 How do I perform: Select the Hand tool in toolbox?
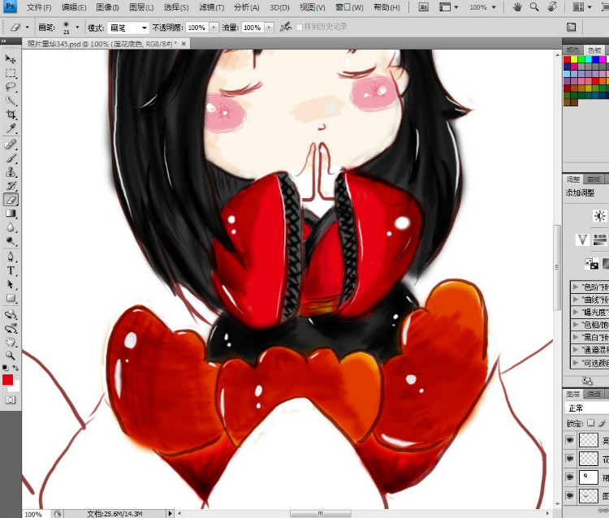pyautogui.click(x=11, y=342)
